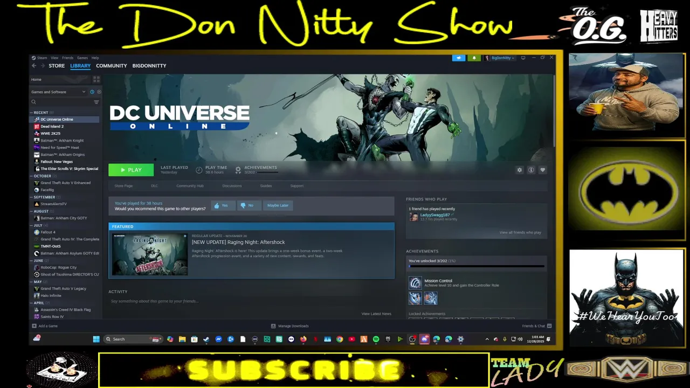The width and height of the screenshot is (690, 388).
Task: Toggle sort by recent clock icon
Action: pos(92,92)
